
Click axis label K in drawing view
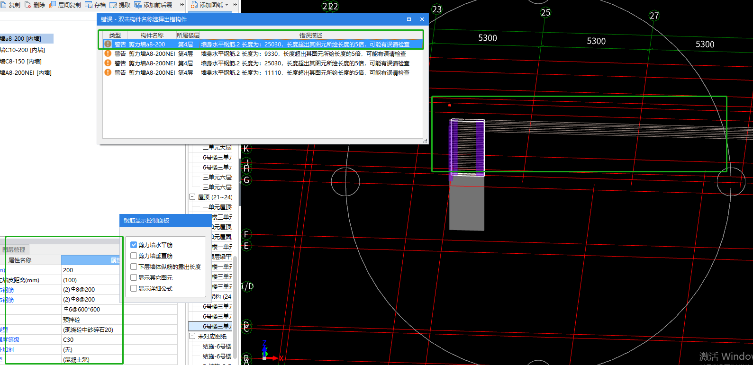(x=246, y=149)
